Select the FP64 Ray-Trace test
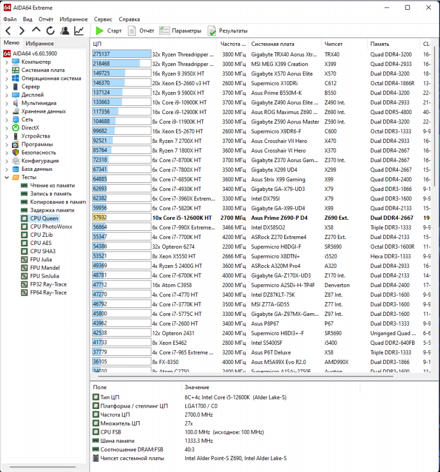This screenshot has width=440, height=472. click(48, 292)
